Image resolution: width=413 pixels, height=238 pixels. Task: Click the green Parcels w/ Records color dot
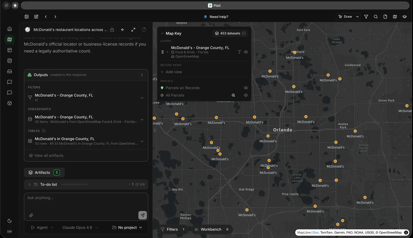[162, 88]
